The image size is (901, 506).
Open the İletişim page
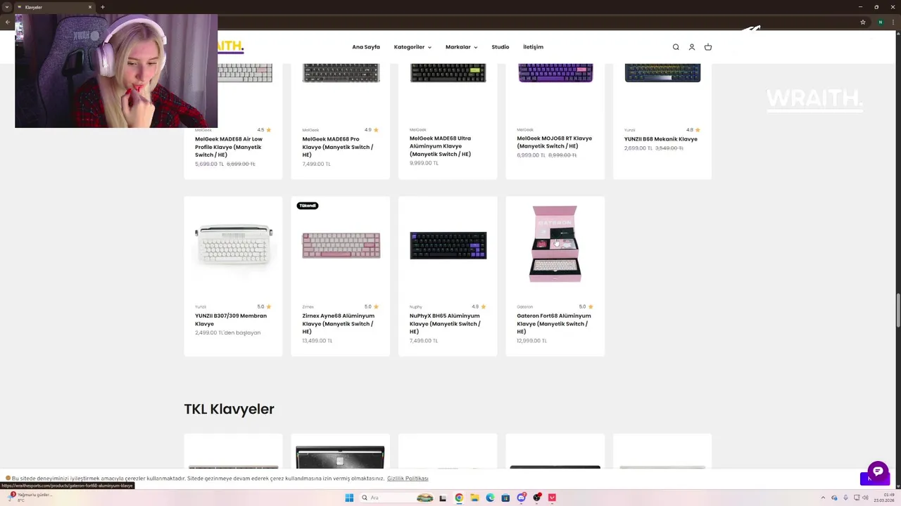[533, 47]
